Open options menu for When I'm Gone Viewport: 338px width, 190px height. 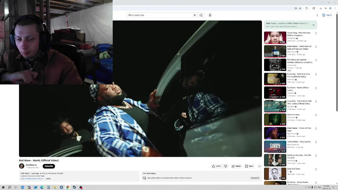point(316,115)
